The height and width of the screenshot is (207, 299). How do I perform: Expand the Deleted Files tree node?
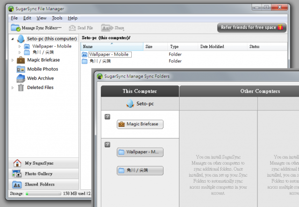coord(13,88)
